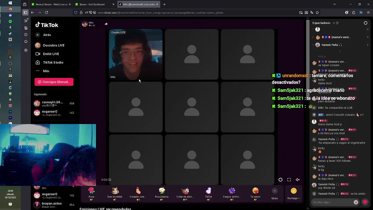Screen dimensions: 373x210
Task: Focus the Escribe algo chat input
Action: pos(332,202)
